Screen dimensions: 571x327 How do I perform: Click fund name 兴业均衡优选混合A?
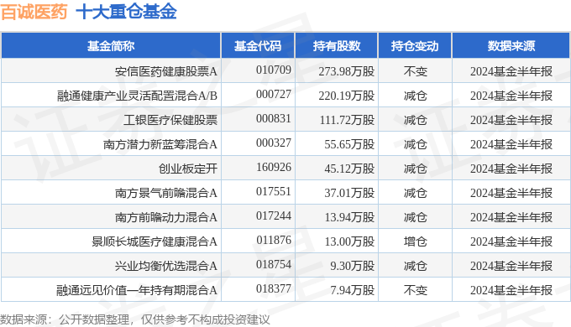click(x=166, y=266)
